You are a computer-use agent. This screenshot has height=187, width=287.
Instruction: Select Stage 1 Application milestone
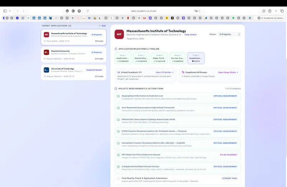[x=123, y=58]
